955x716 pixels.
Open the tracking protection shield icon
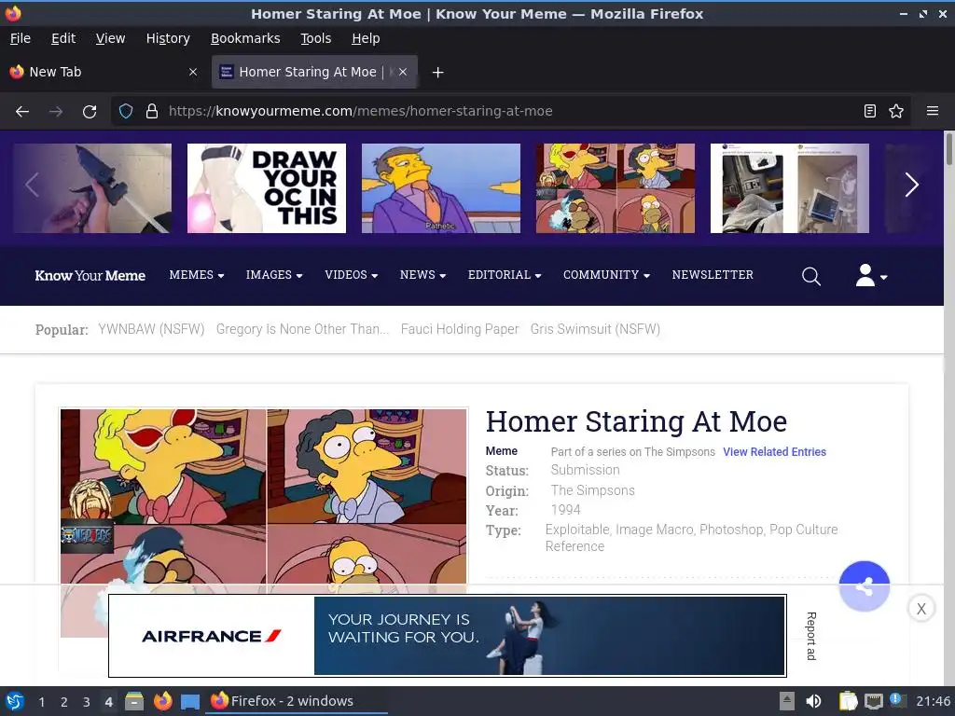click(x=126, y=112)
